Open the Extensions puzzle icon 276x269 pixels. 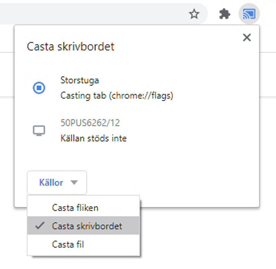click(x=224, y=14)
